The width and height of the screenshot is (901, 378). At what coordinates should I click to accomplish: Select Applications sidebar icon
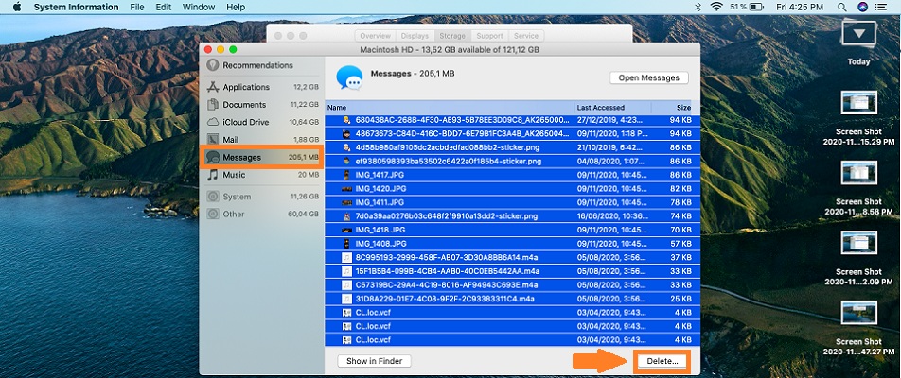[x=213, y=87]
